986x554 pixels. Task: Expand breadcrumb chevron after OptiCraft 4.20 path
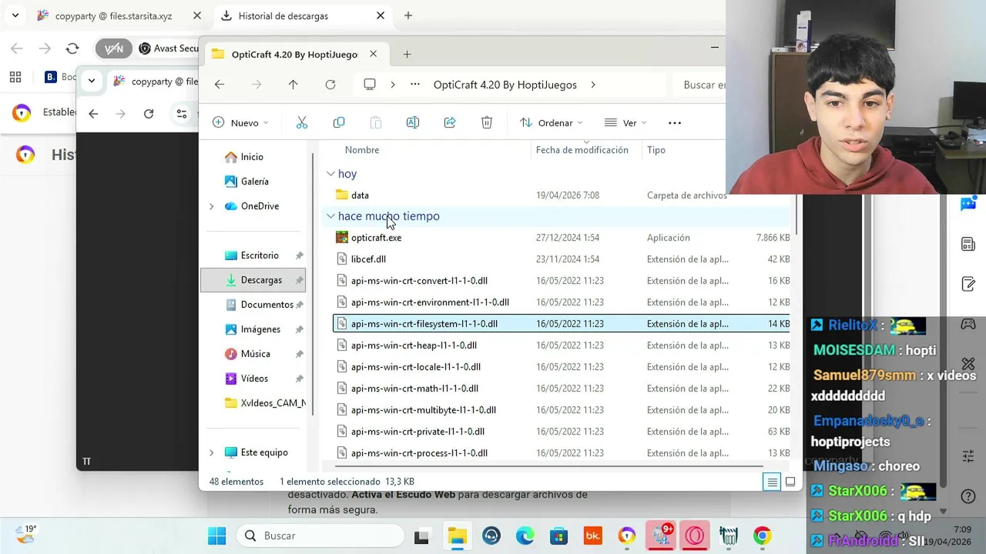click(x=592, y=85)
